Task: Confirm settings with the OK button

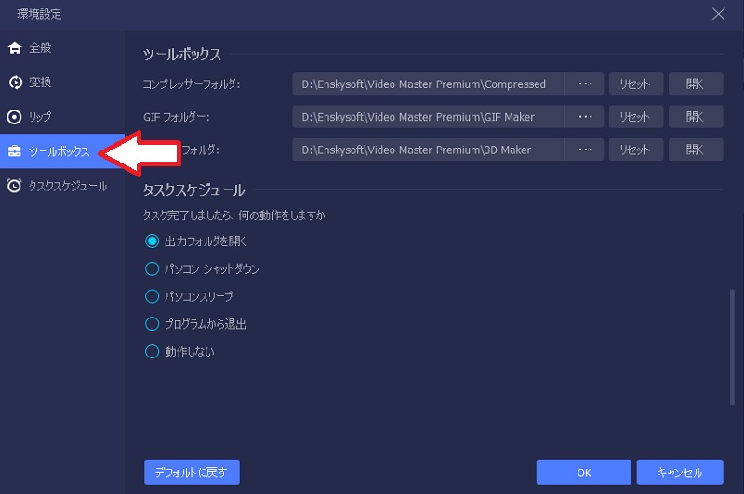Action: pyautogui.click(x=584, y=473)
